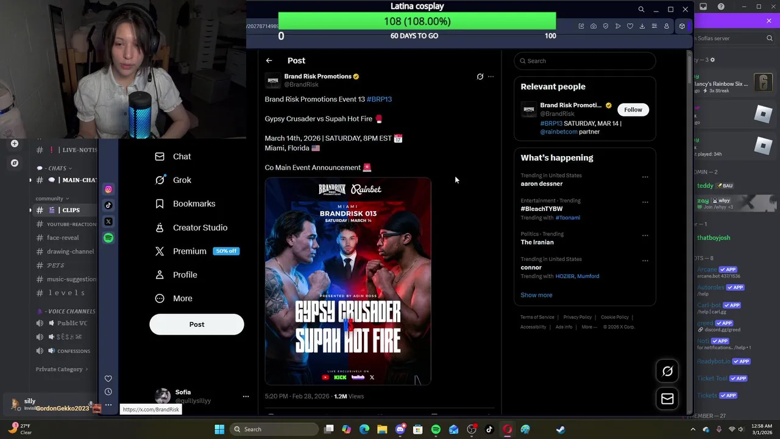Open the Grok floating button
780x439 pixels.
667,371
